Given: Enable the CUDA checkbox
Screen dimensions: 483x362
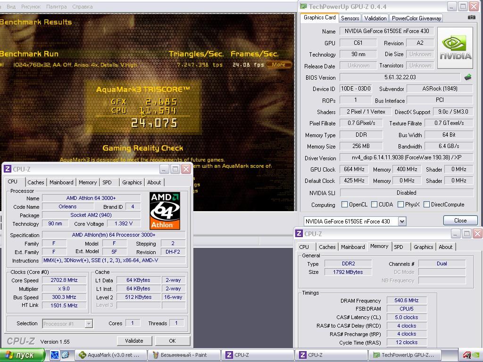Looking at the screenshot, I should point(374,205).
